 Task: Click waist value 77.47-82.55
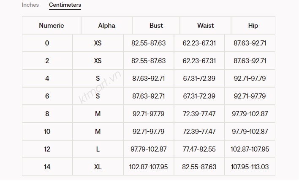(199, 149)
